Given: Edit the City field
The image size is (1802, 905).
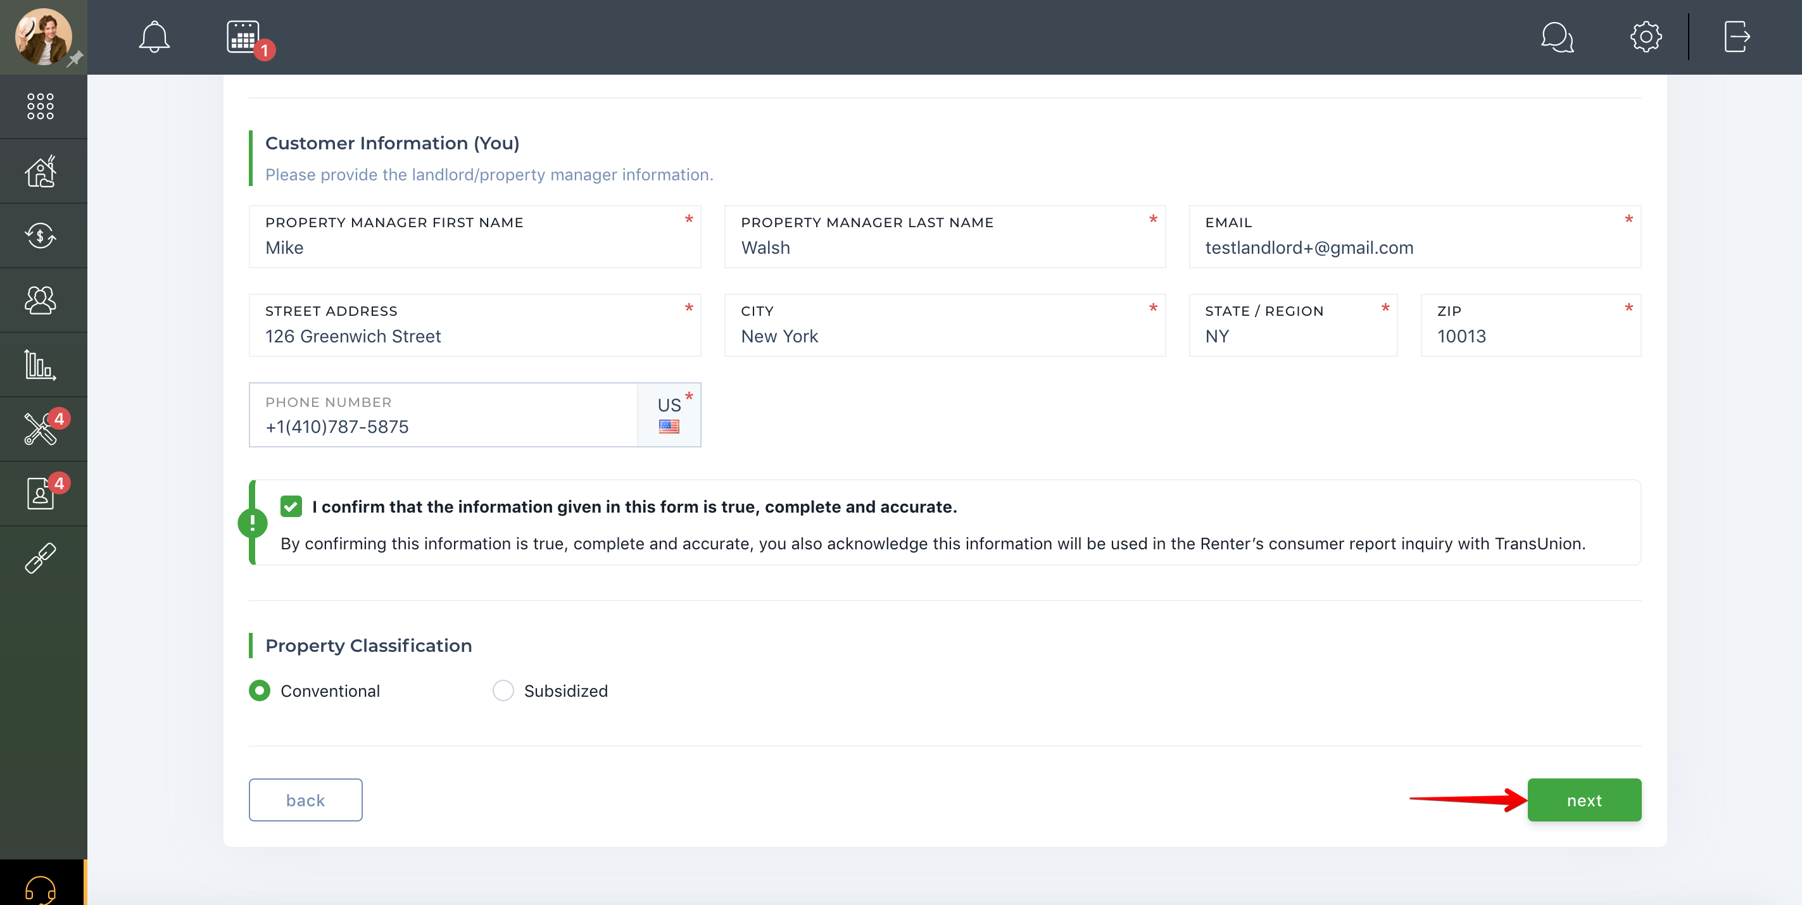Looking at the screenshot, I should pos(945,325).
